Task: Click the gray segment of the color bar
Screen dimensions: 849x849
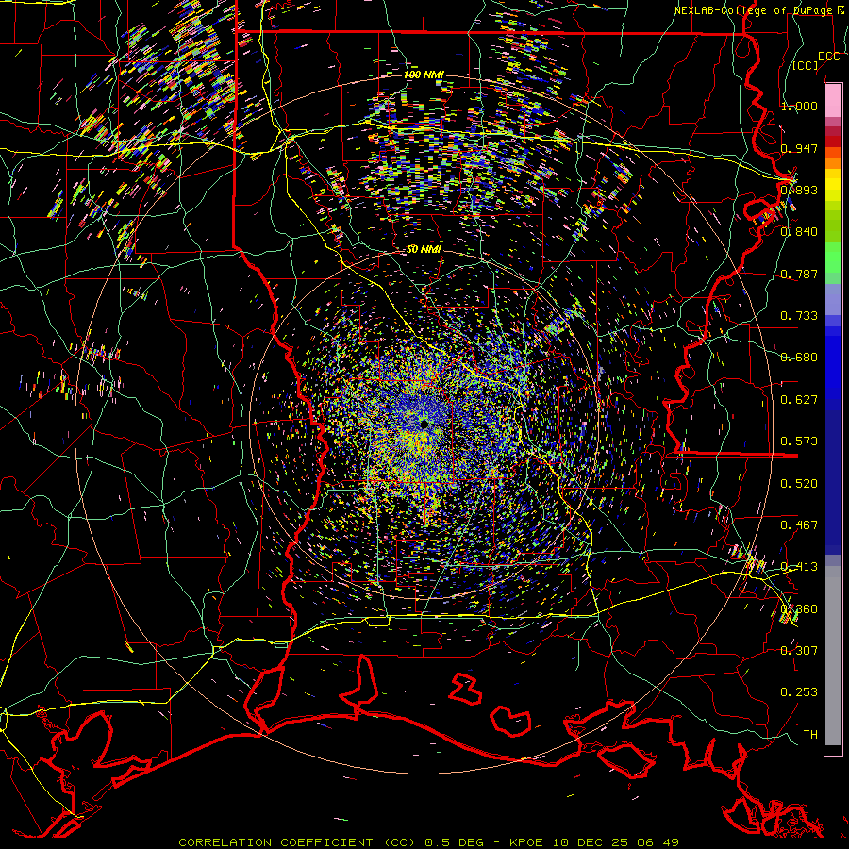Action: 833,656
